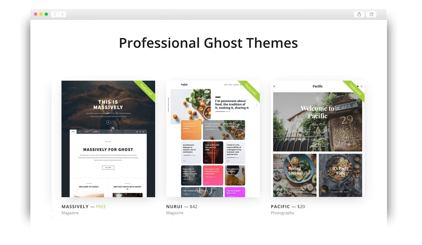Click the Photography category under Pacific
The height and width of the screenshot is (245, 422).
282,213
